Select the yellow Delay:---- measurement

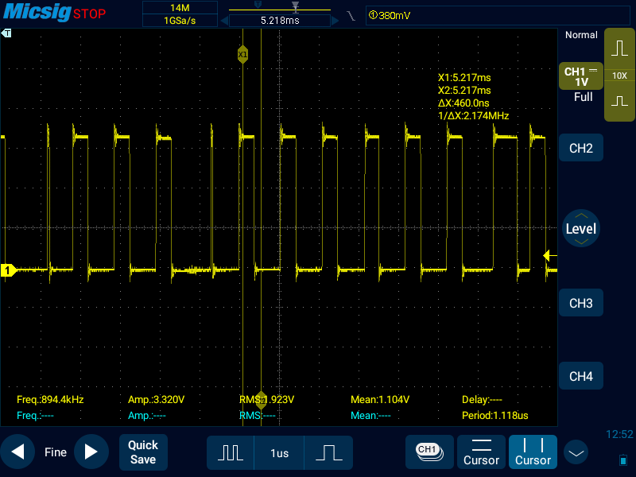tap(482, 400)
